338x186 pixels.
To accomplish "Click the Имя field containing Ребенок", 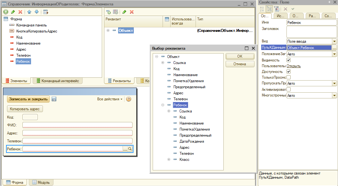I will [311, 23].
